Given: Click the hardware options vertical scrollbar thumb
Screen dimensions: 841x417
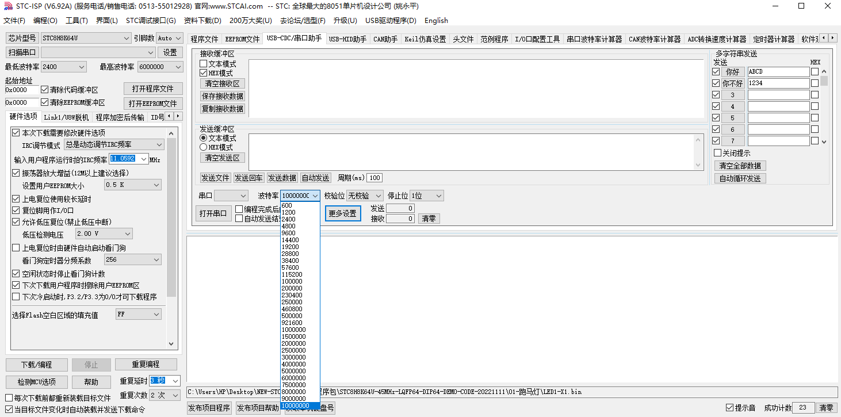Looking at the screenshot, I should pyautogui.click(x=171, y=217).
